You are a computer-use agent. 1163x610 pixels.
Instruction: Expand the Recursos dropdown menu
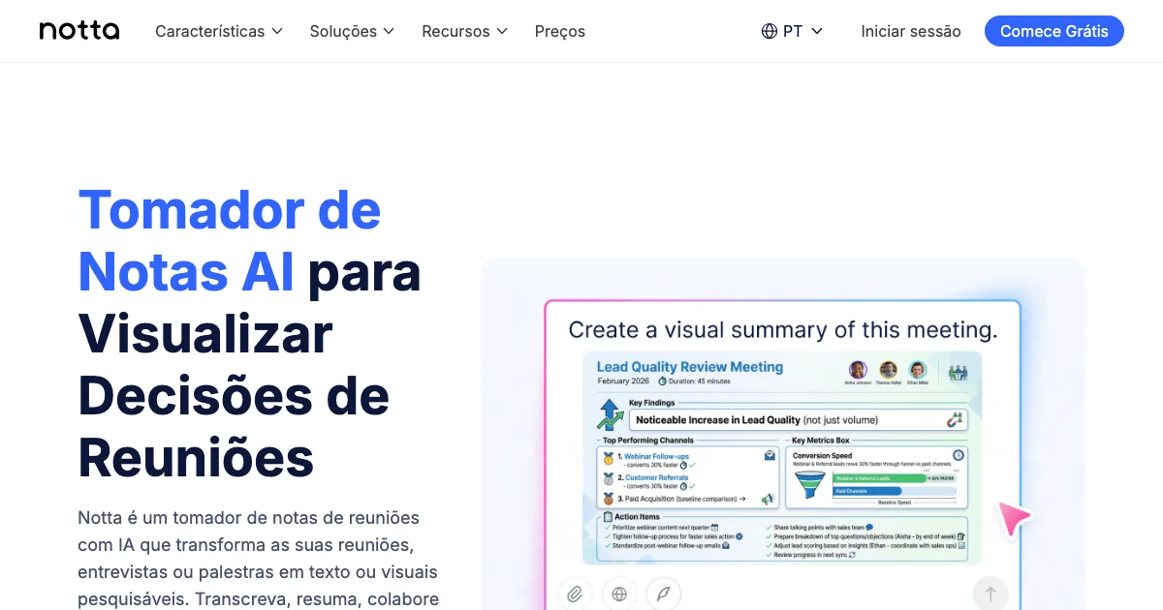click(464, 31)
